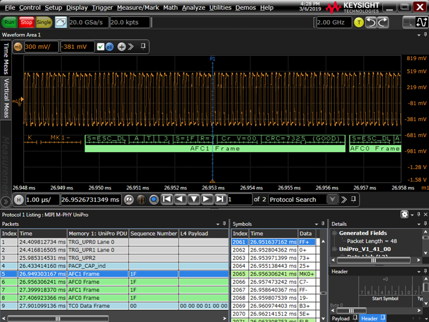Collapse the Generated Fields tree node
The height and width of the screenshot is (322, 429).
tap(334, 233)
